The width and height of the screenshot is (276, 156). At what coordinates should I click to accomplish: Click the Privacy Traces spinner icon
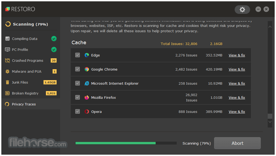(x=7, y=104)
